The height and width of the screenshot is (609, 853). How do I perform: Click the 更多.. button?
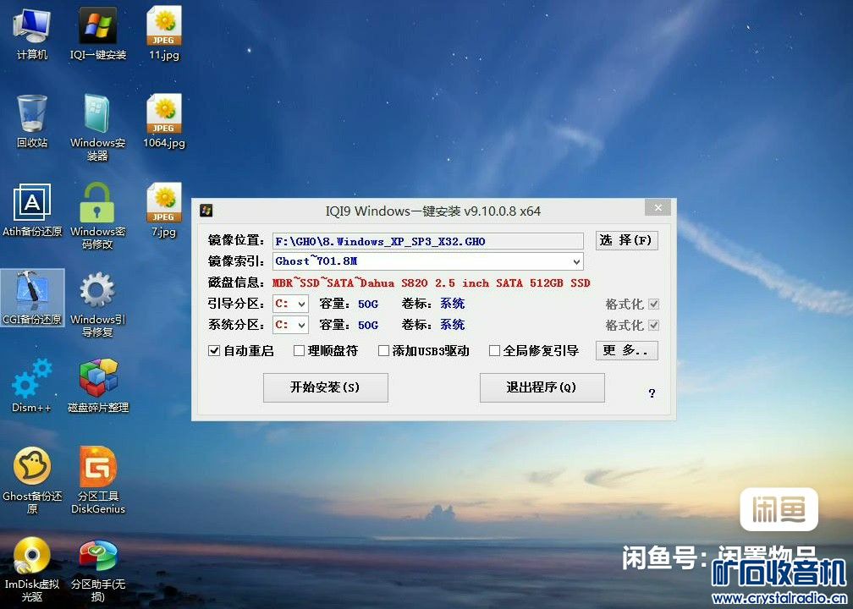pyautogui.click(x=627, y=351)
